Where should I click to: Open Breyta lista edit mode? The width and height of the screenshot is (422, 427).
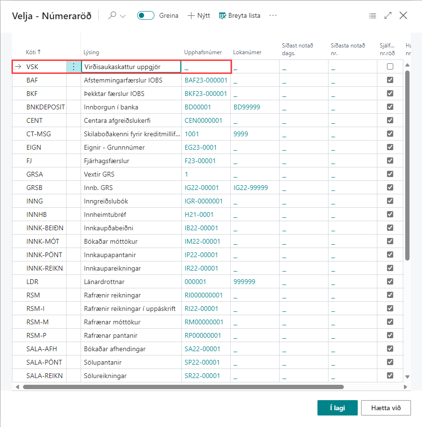tap(239, 15)
